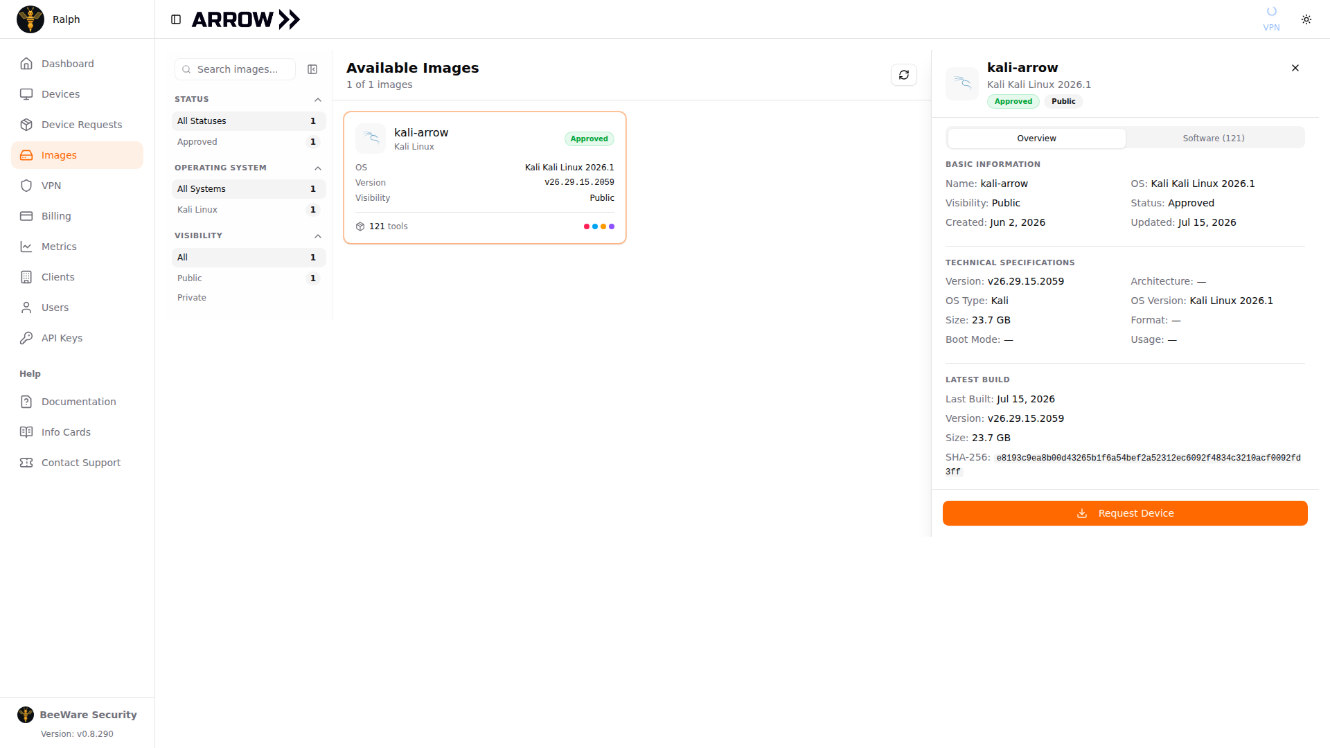The width and height of the screenshot is (1330, 748).
Task: Click Version: v0.8.290 footer text
Action: tap(77, 734)
